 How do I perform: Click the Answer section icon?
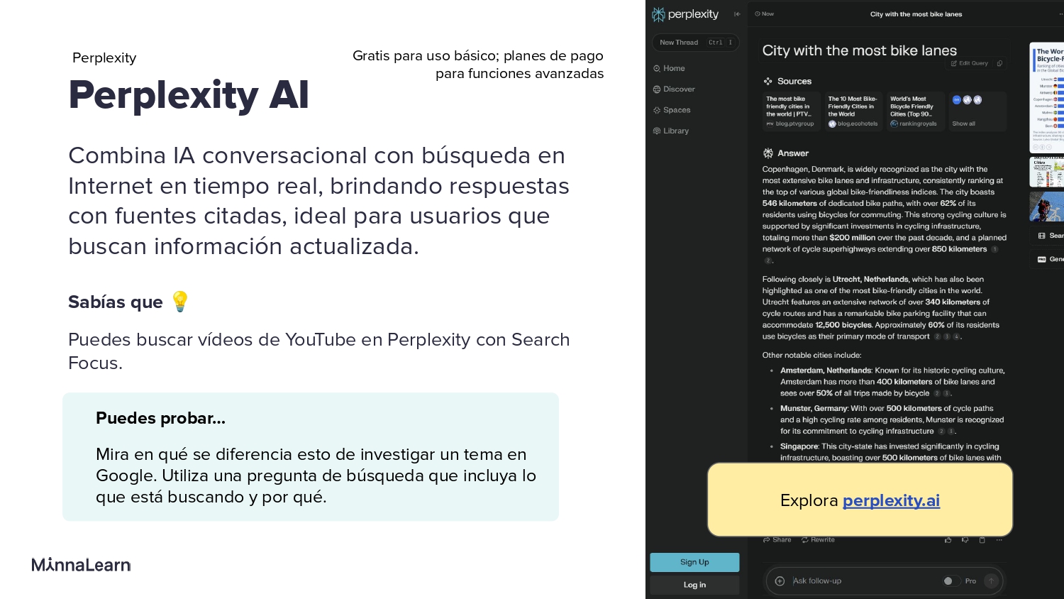click(x=767, y=153)
